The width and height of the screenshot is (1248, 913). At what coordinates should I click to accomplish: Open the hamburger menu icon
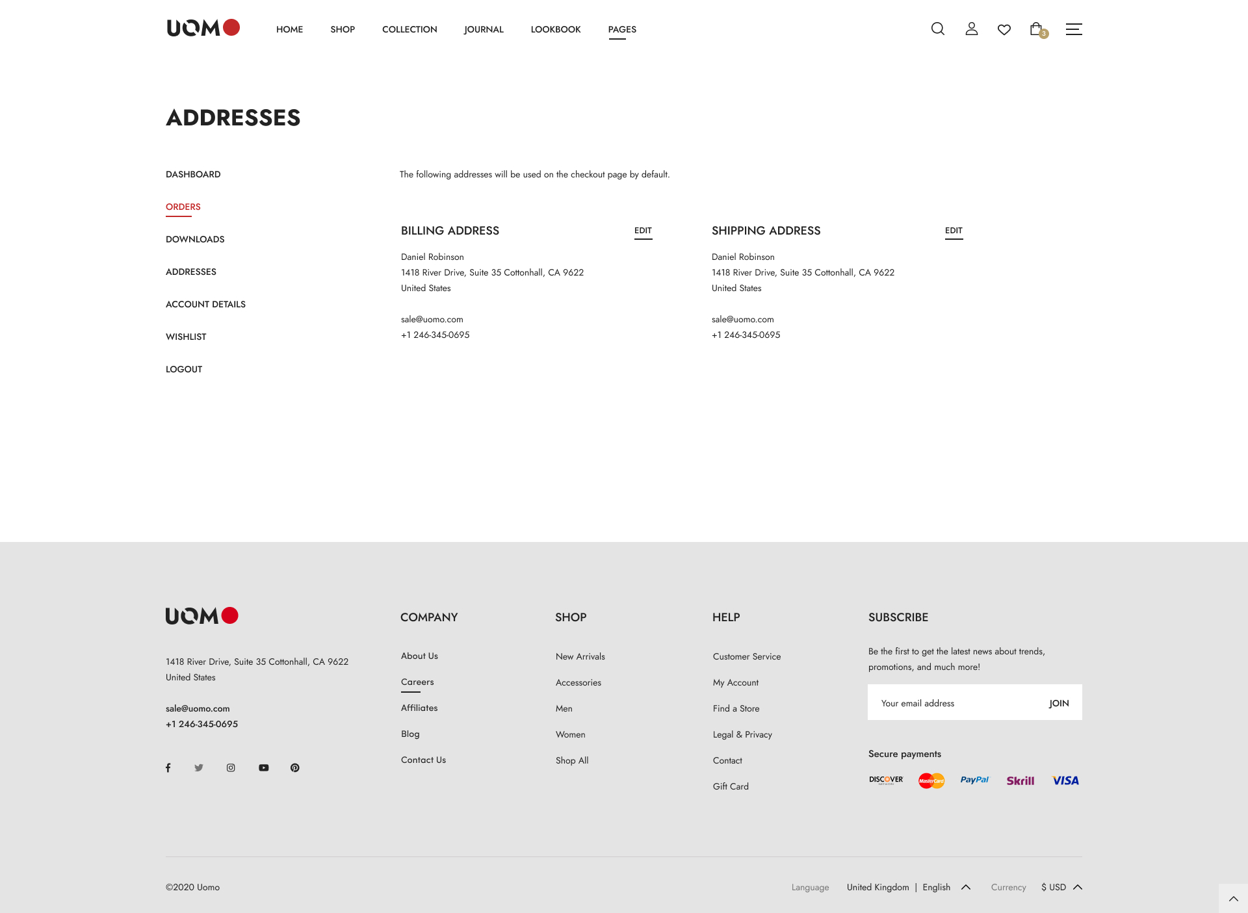click(x=1073, y=29)
